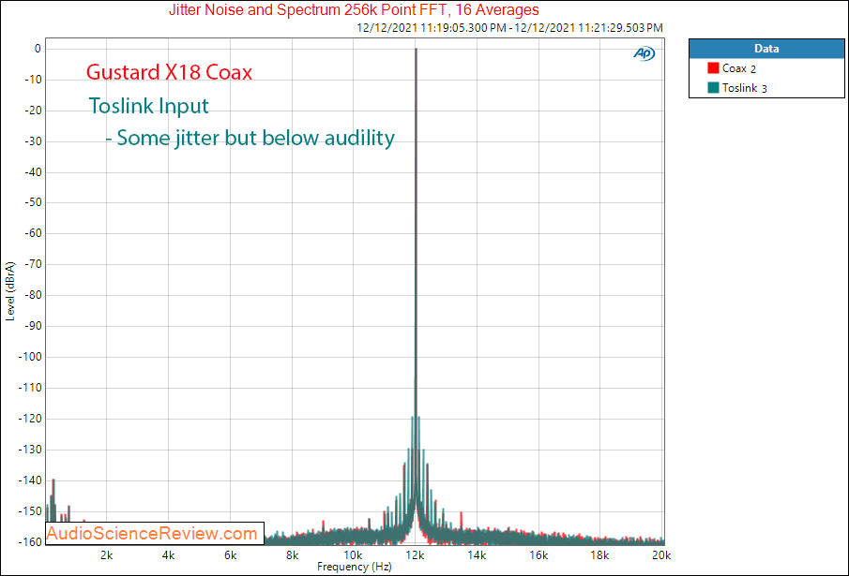This screenshot has height=576, width=849.
Task: Click the 'Level (dBrA)' axis label
Action: (10, 292)
